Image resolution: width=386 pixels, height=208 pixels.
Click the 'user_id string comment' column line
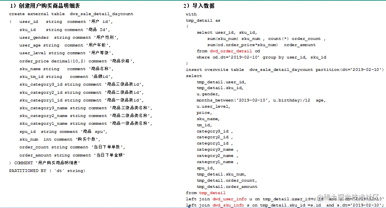pos(66,22)
